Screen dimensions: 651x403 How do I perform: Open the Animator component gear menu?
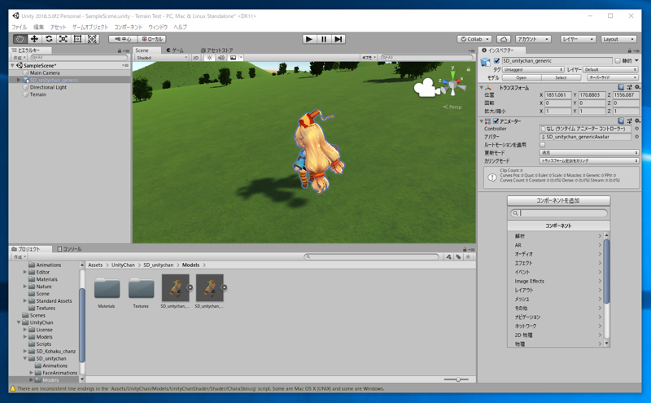pos(637,120)
